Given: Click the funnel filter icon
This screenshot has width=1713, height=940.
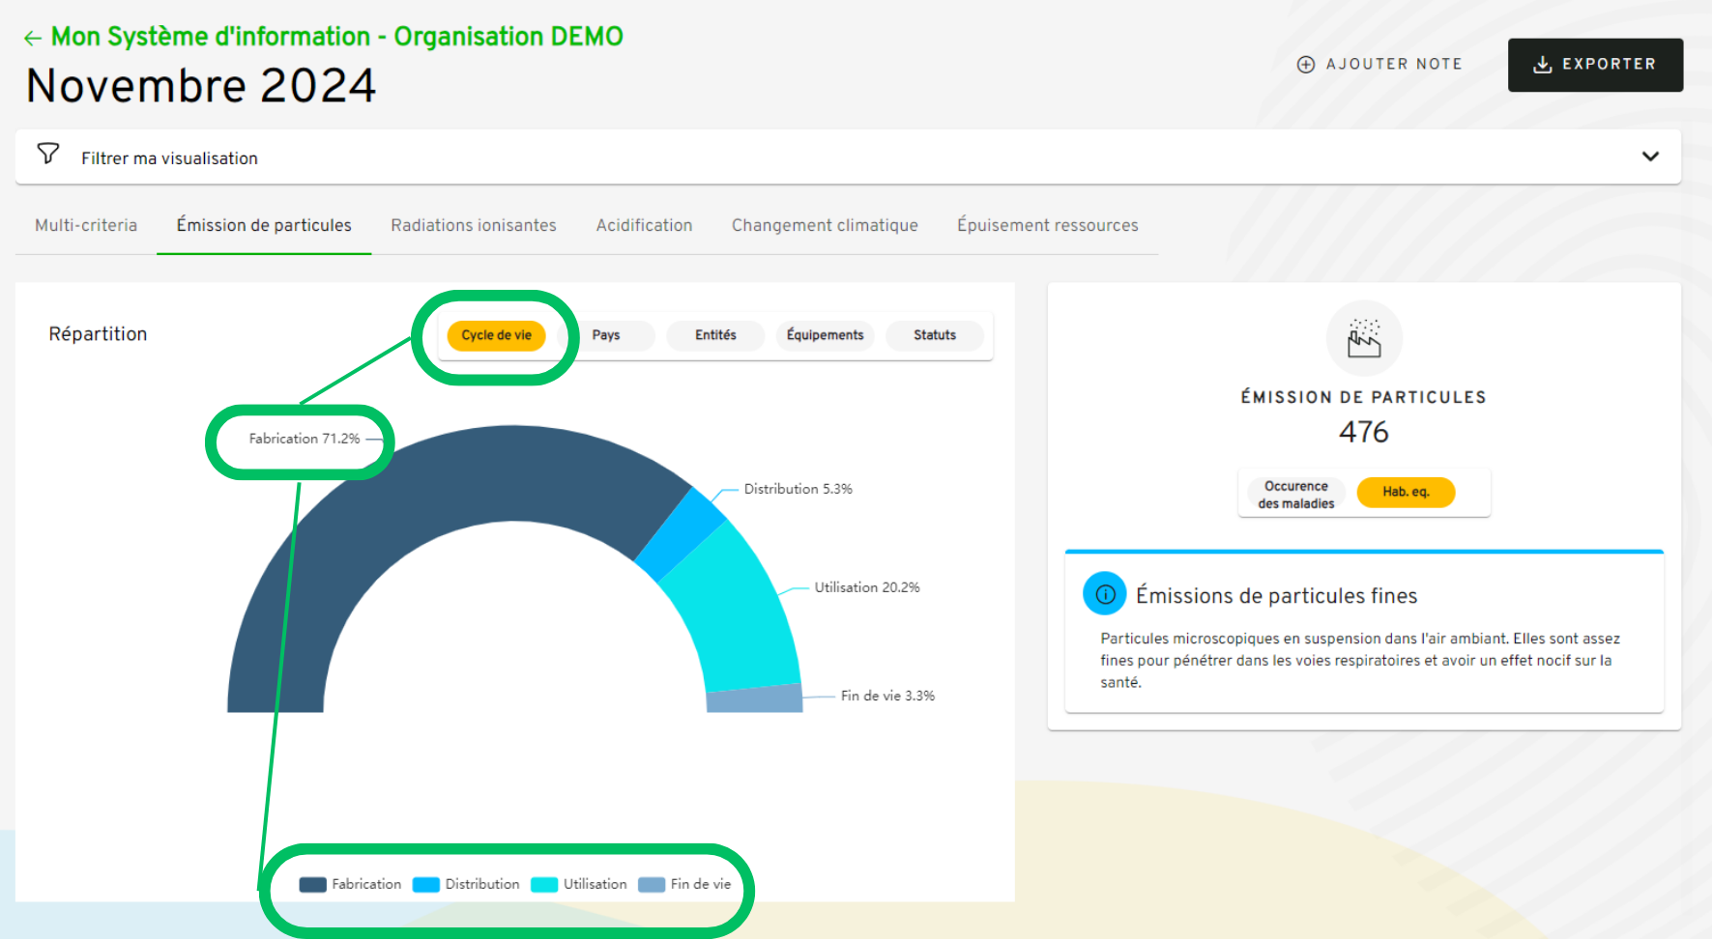Looking at the screenshot, I should 48,155.
